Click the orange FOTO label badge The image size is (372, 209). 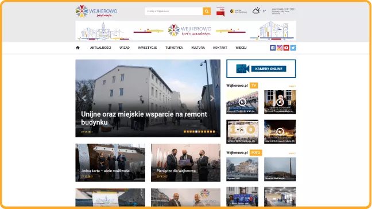256,153
